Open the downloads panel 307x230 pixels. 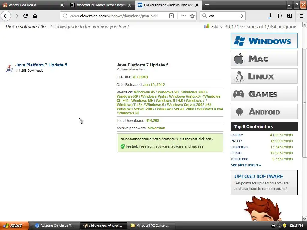270,16
